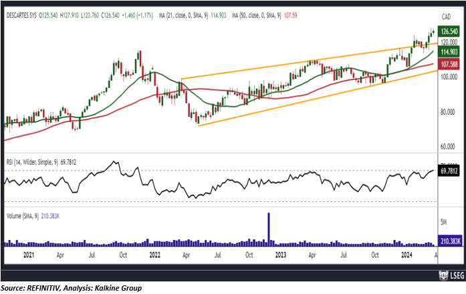Image resolution: width=466 pixels, height=294 pixels.
Task: Click the 80.000 price axis label
Action: pyautogui.click(x=448, y=112)
